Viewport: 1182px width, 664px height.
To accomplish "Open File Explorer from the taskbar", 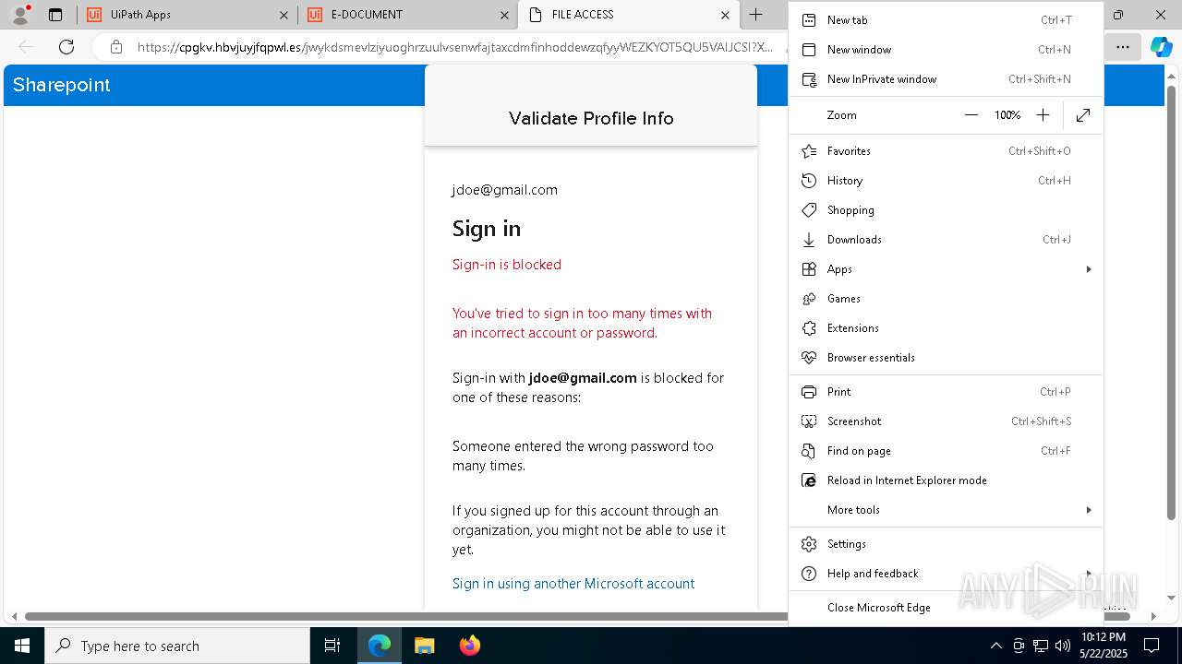I will 424,646.
